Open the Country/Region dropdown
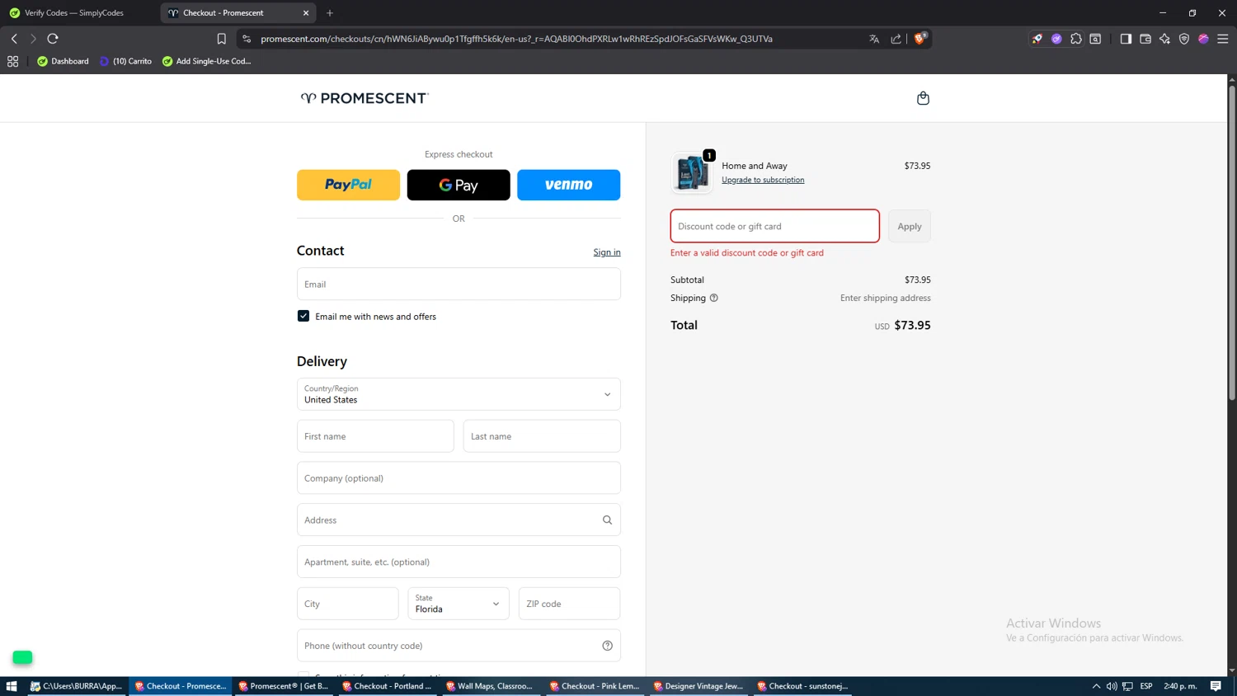Image resolution: width=1237 pixels, height=696 pixels. pos(459,394)
